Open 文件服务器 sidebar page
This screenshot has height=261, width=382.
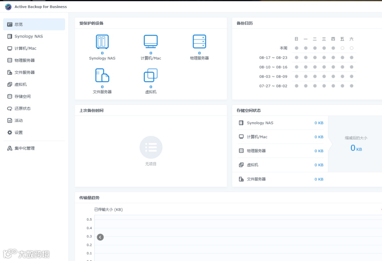[x=34, y=72]
